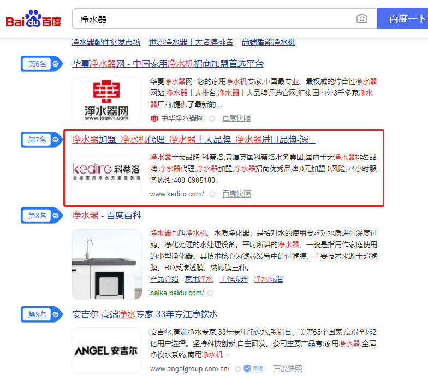428x382 pixels.
Task: Expand dropdown arrow next to www.kediro.com/
Action: pos(212,194)
